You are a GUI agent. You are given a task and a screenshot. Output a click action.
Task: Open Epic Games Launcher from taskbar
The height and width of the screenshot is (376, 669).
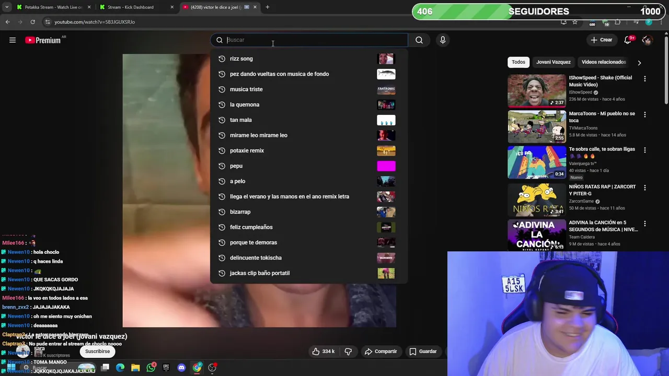[166, 368]
